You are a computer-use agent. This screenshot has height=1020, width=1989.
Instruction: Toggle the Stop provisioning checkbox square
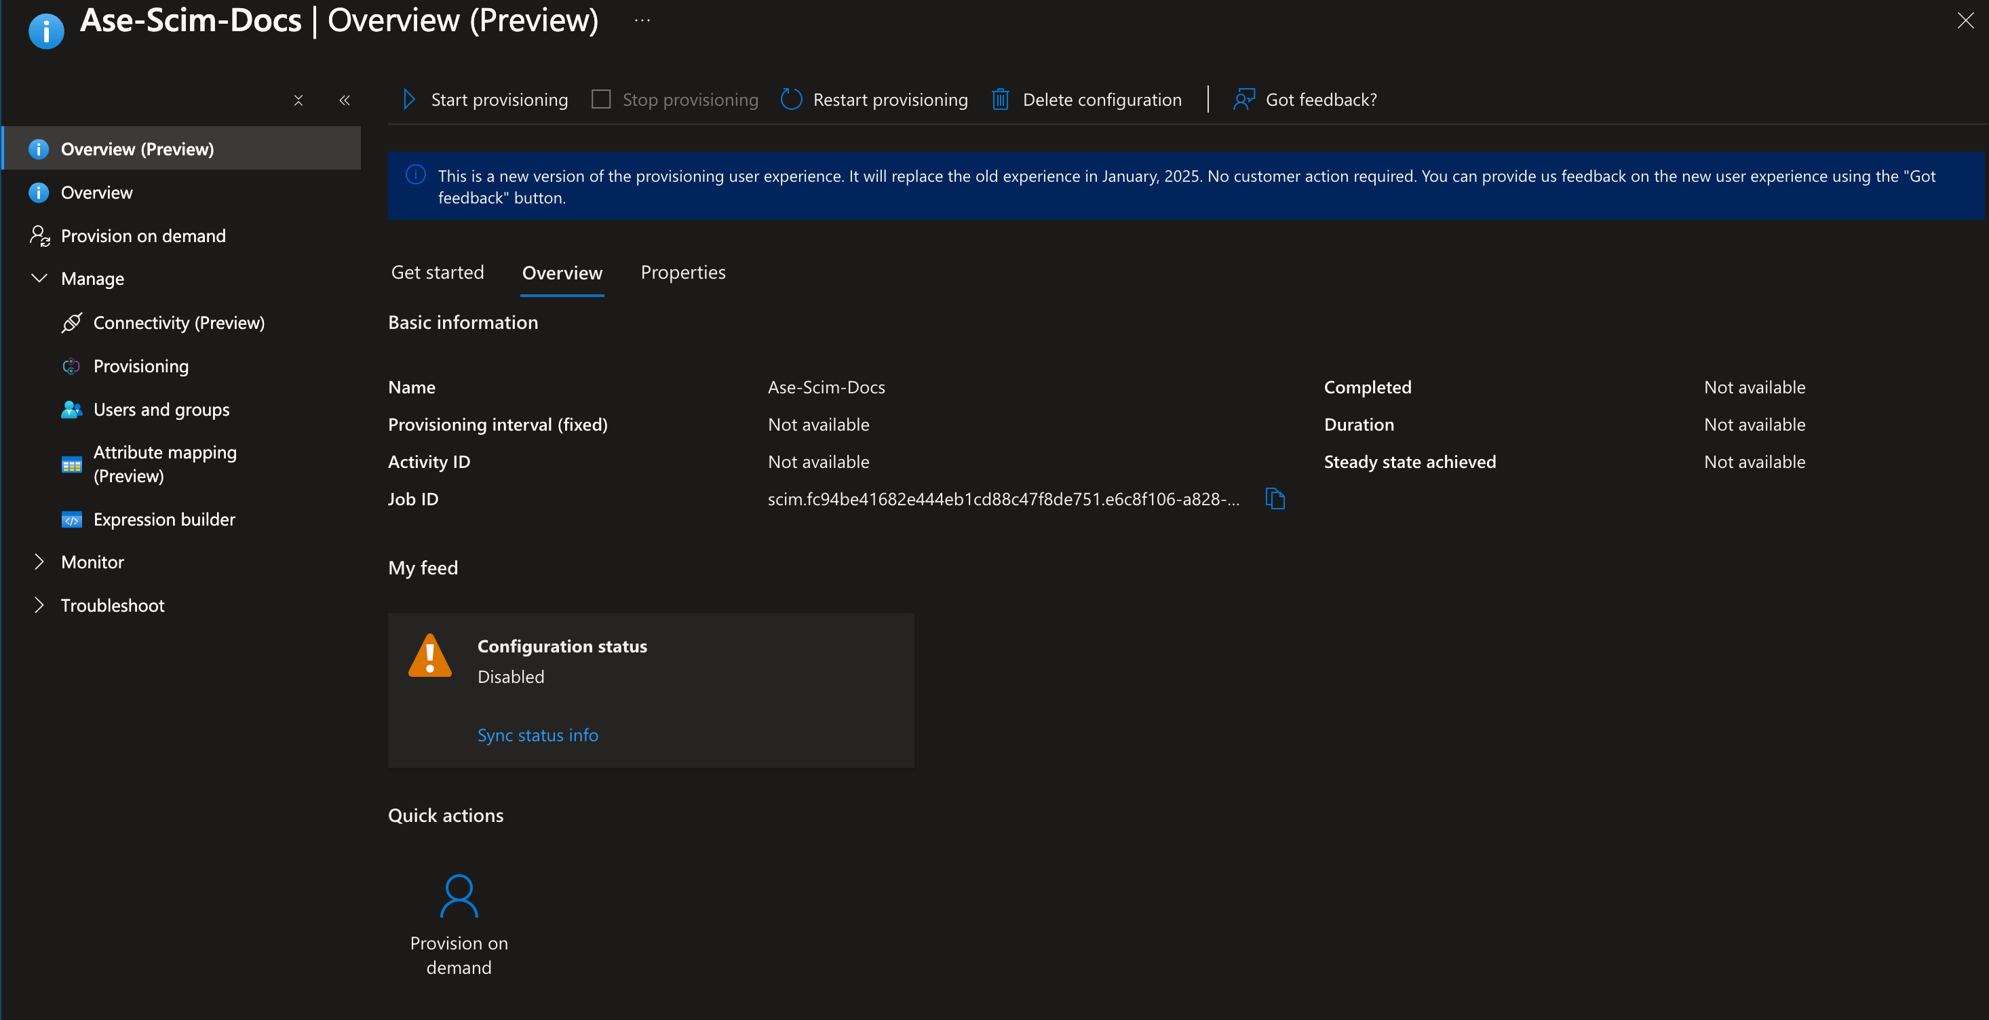coord(601,100)
